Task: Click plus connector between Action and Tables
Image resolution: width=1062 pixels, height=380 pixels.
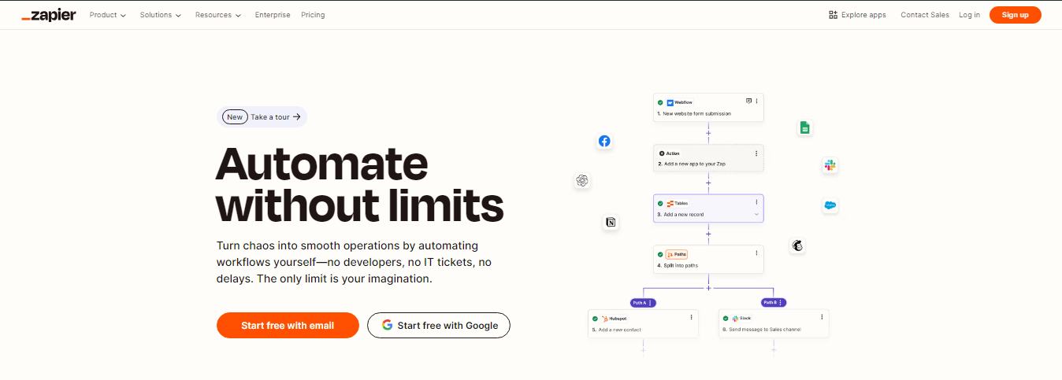Action: [x=708, y=183]
